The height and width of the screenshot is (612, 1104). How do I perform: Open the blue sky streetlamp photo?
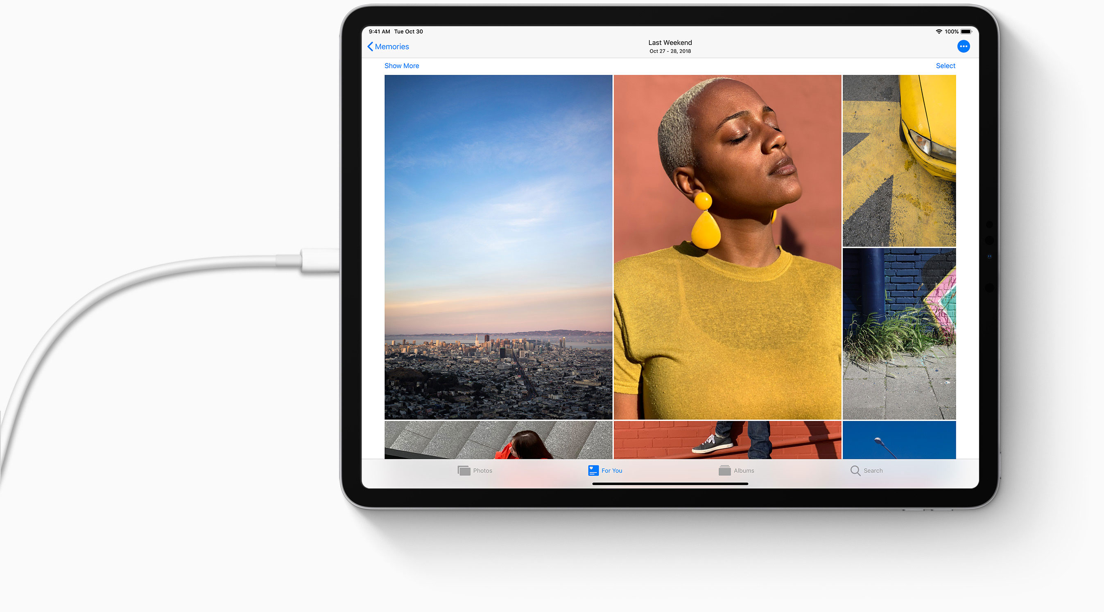[x=899, y=440]
